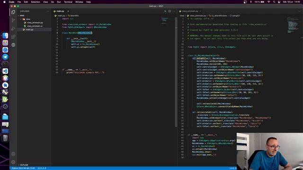Open the Trash in the Dock

click(x=5, y=138)
